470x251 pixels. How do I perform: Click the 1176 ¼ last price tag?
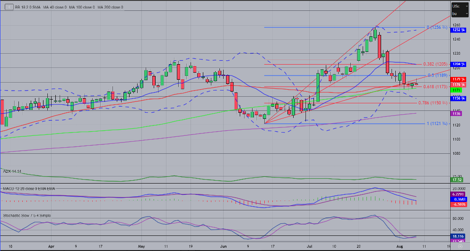pyautogui.click(x=459, y=84)
